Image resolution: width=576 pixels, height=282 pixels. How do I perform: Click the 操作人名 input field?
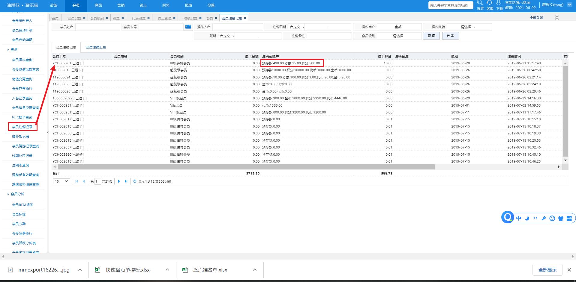tap(238, 27)
